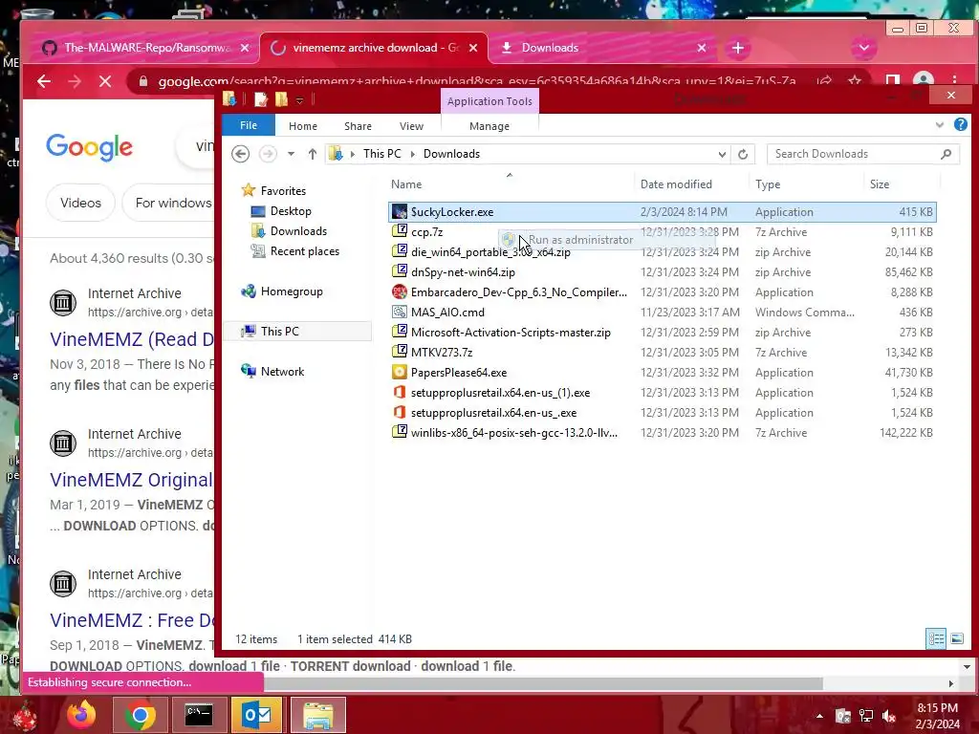Click the Explorer Back arrow button
The image size is (979, 734).
[x=240, y=154]
